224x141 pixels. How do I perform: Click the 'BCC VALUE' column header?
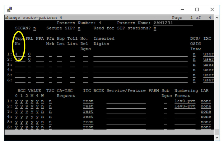(29, 91)
